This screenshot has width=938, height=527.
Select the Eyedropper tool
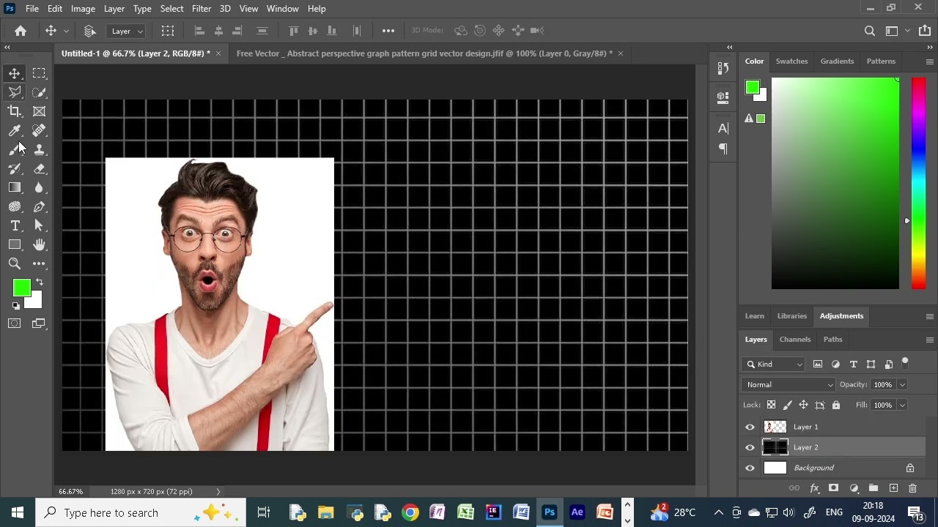click(15, 130)
